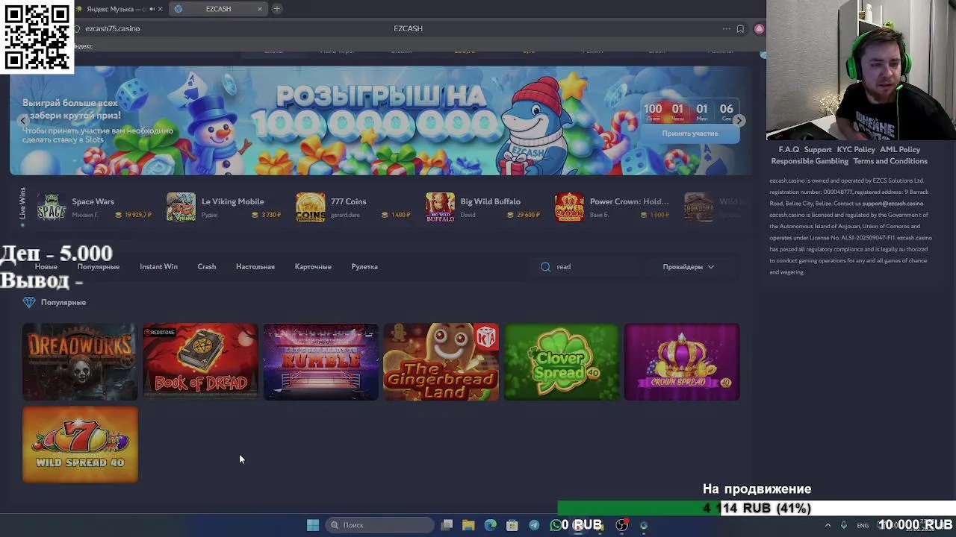Open Microsoft Edge from the taskbar
The width and height of the screenshot is (956, 537).
point(490,525)
